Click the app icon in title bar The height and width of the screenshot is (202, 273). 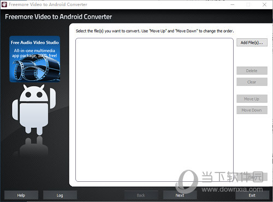pos(4,4)
